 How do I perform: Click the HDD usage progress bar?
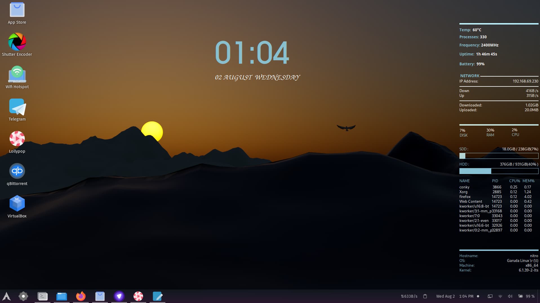pos(499,171)
